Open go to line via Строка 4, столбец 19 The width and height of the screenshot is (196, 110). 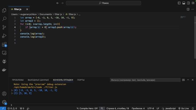tap(118, 108)
